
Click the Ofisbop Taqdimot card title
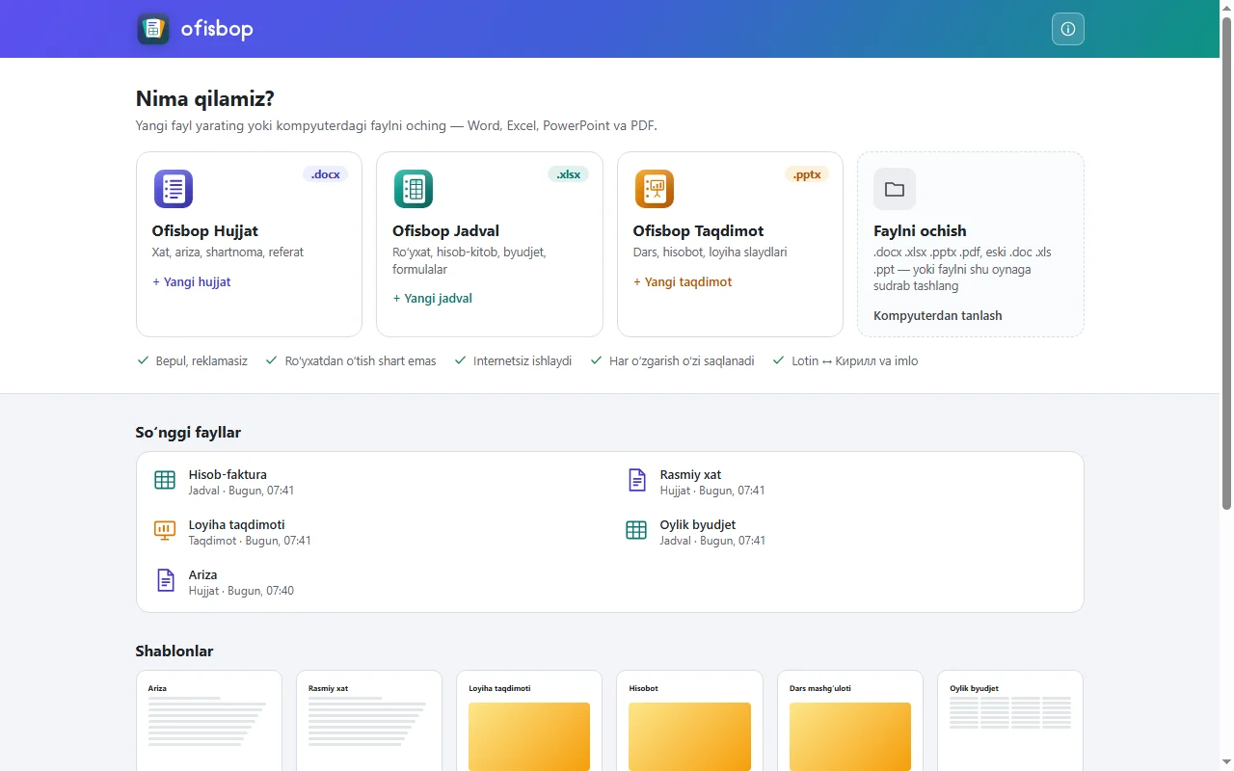click(699, 231)
